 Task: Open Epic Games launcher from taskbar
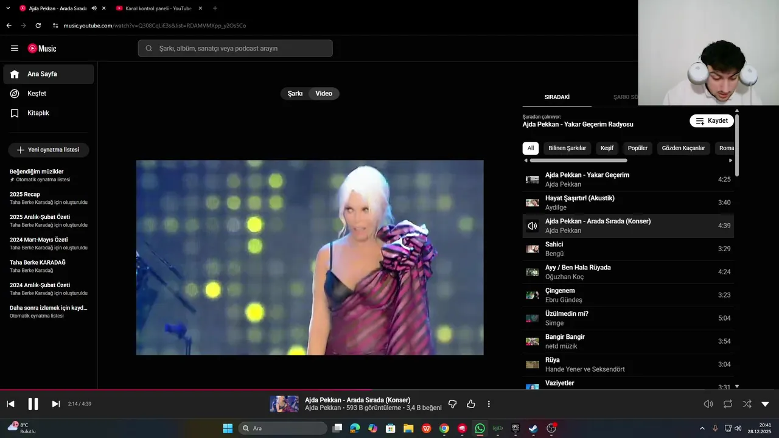pyautogui.click(x=515, y=428)
